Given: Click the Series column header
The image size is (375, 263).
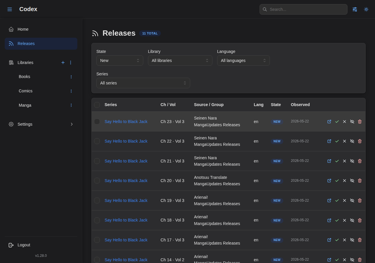Looking at the screenshot, I should (x=111, y=105).
